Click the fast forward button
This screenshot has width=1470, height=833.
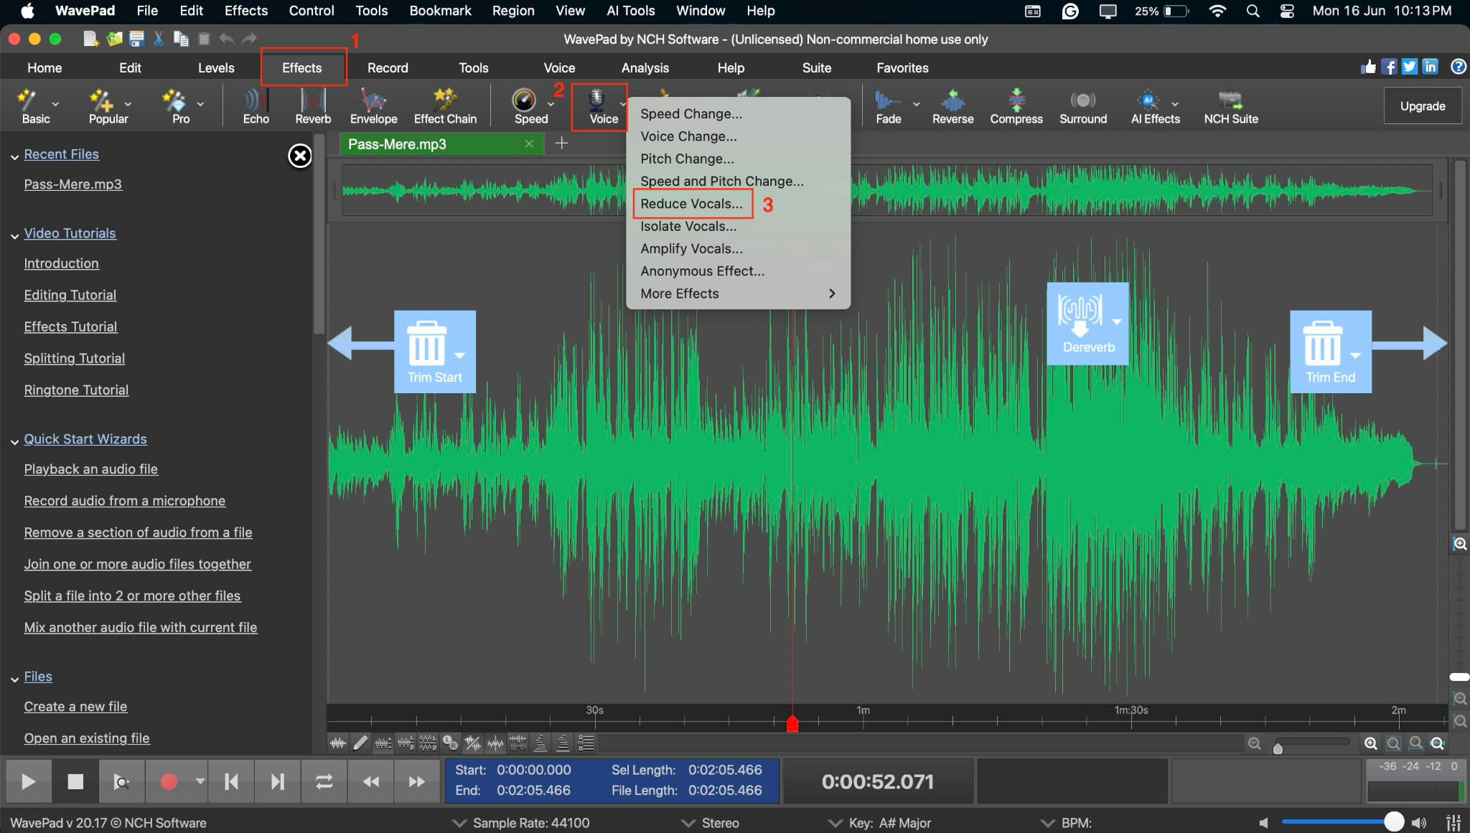tap(416, 781)
